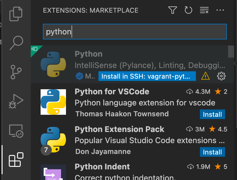Screen dimensions: 237x180
Task: Open the Python extension manage gear
Action: coord(221,76)
